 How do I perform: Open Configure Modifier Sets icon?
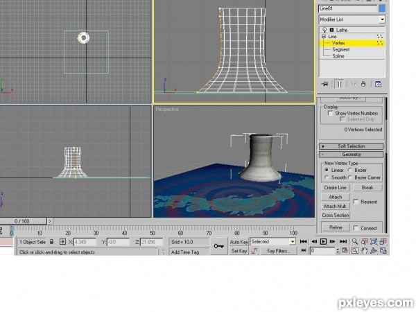pyautogui.click(x=379, y=84)
